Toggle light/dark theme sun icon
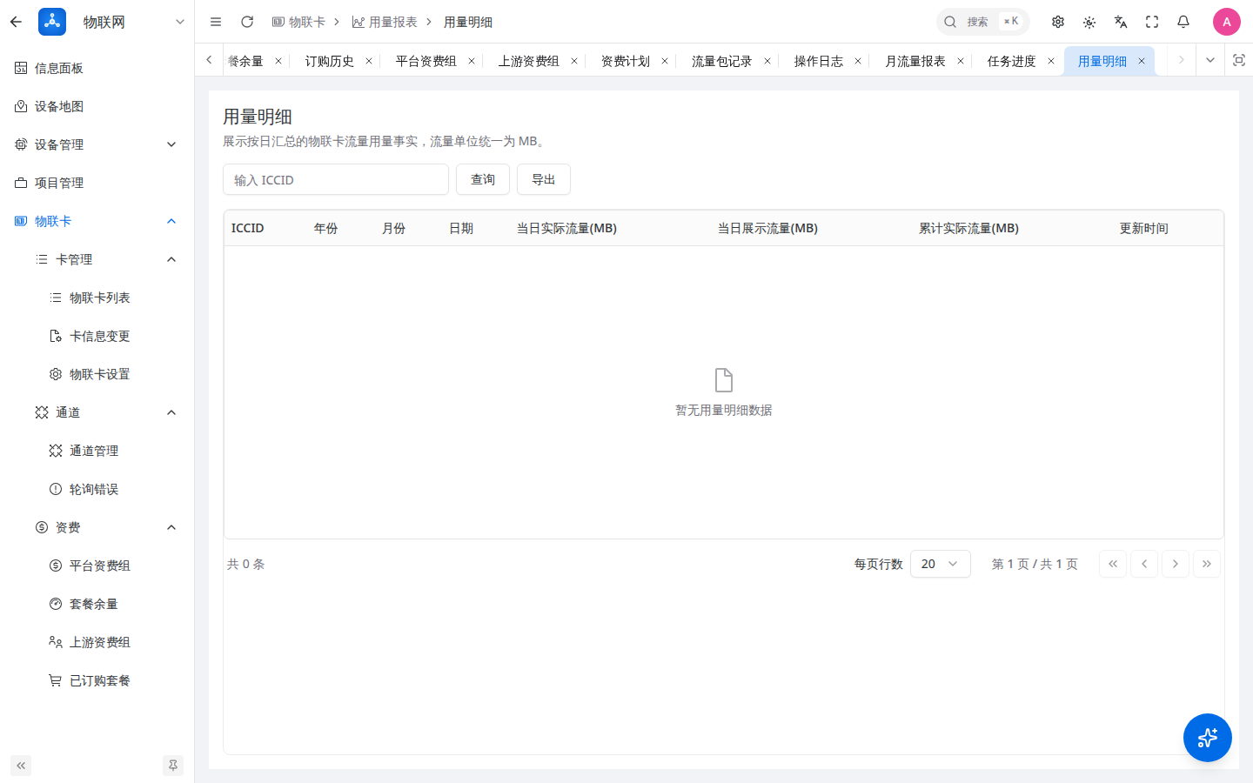This screenshot has height=783, width=1253. pos(1089,22)
